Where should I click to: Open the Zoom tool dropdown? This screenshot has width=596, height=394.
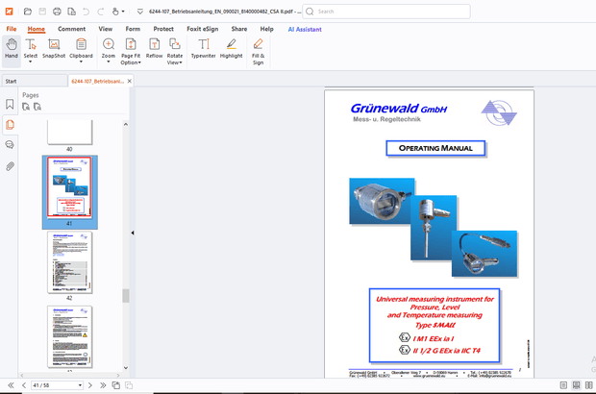point(109,50)
